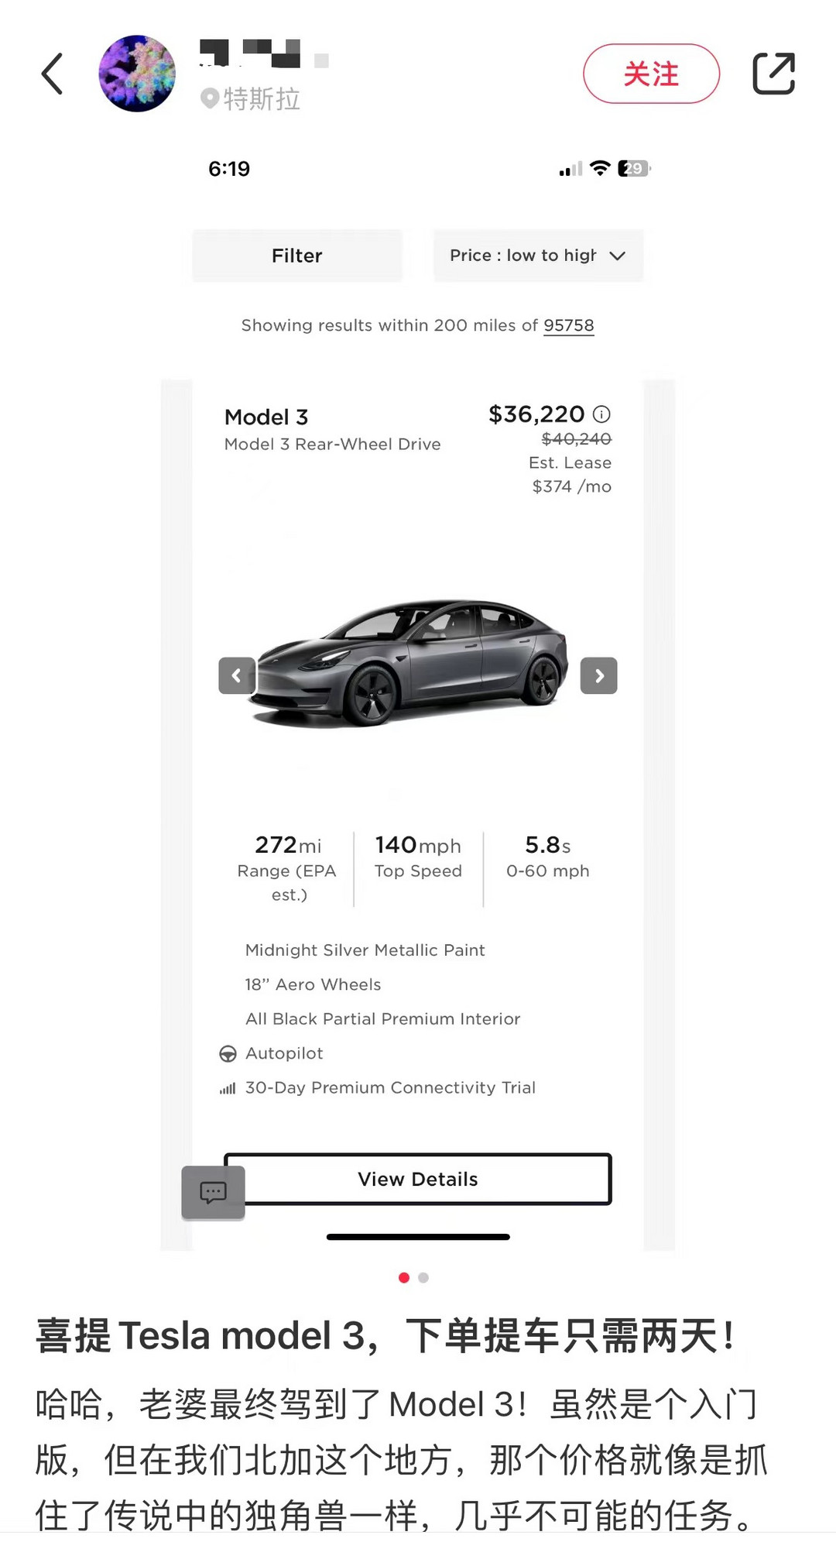Tap the Autopilot steering wheel icon
The image size is (836, 1549).
coord(228,1053)
